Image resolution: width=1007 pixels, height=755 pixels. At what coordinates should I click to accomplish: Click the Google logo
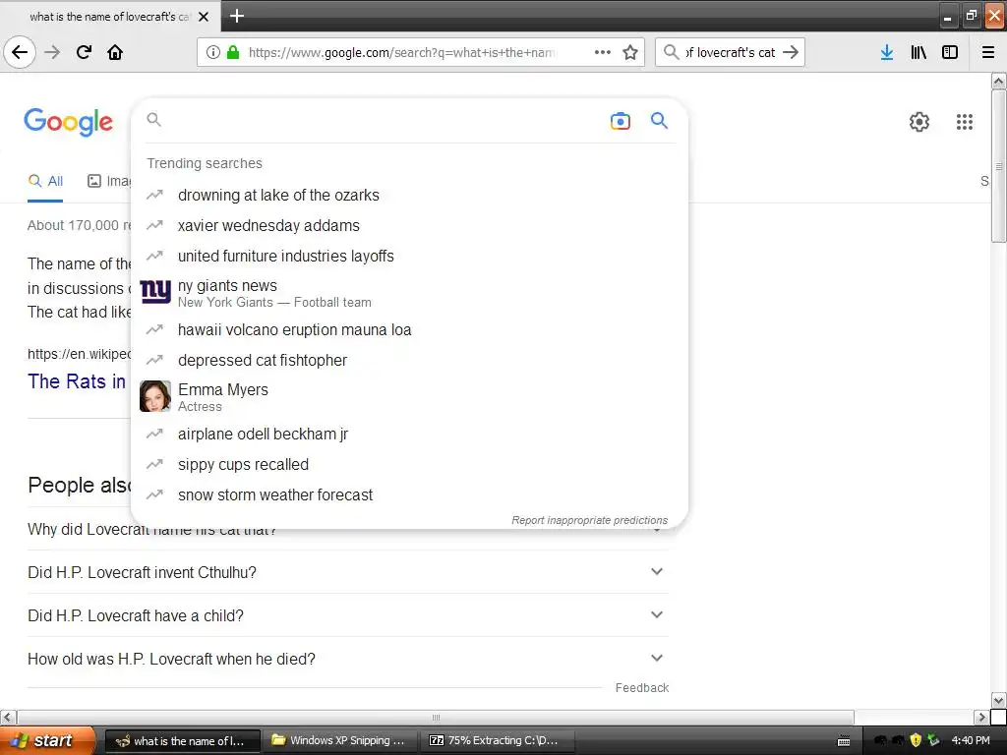[x=69, y=121]
